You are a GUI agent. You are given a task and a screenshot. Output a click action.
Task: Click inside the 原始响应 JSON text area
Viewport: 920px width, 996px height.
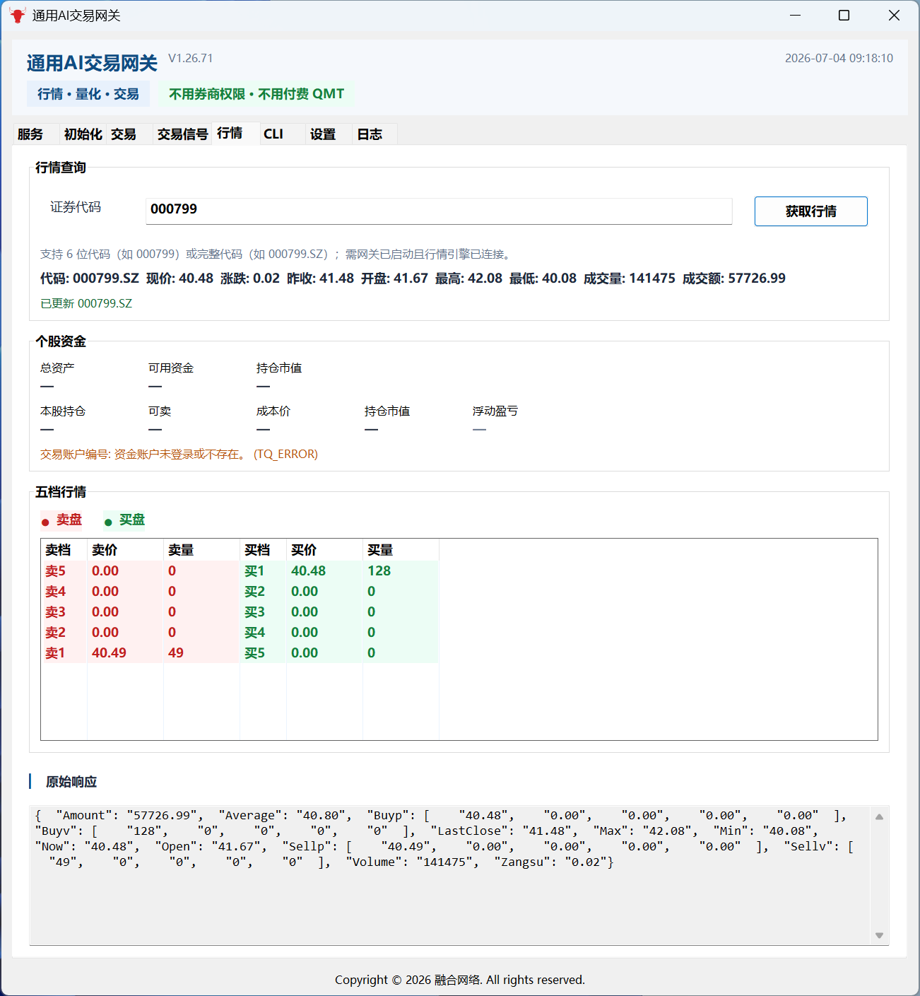pos(449,875)
